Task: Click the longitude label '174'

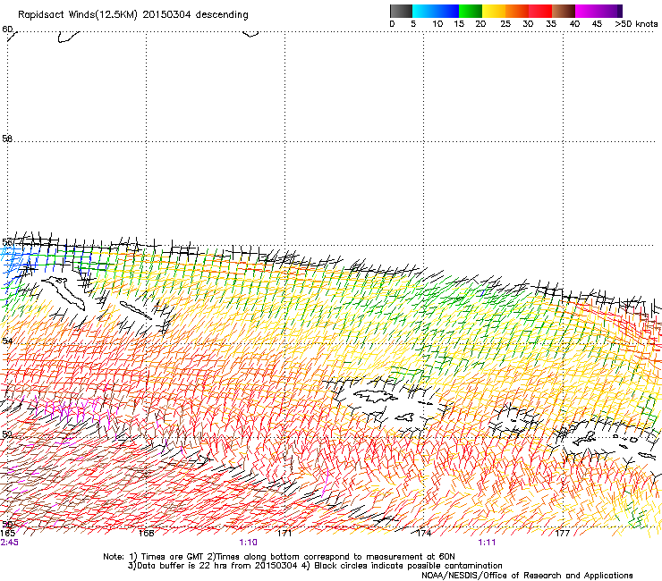Action: 424,534
